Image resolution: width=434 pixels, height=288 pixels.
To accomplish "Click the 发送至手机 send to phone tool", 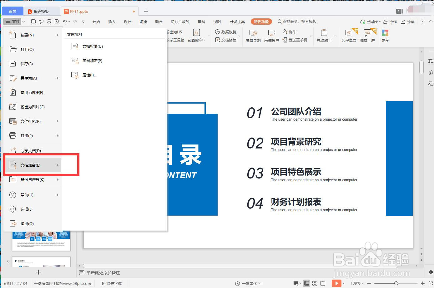I will [x=295, y=40].
